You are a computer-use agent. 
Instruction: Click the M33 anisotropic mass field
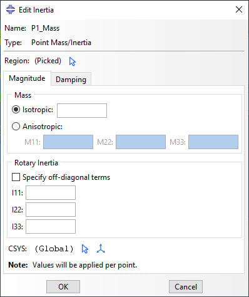(213, 142)
